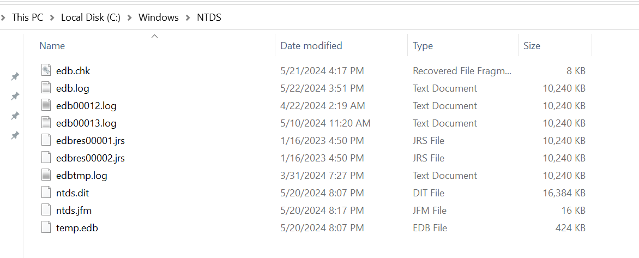Image resolution: width=639 pixels, height=258 pixels.
Task: Select the edb00012.log file icon
Action: [x=46, y=106]
